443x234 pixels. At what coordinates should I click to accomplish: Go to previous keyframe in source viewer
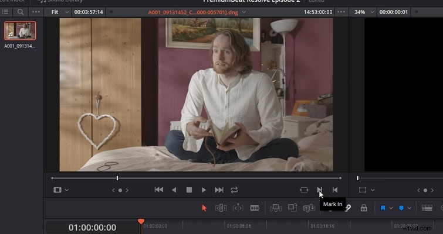[x=114, y=190]
